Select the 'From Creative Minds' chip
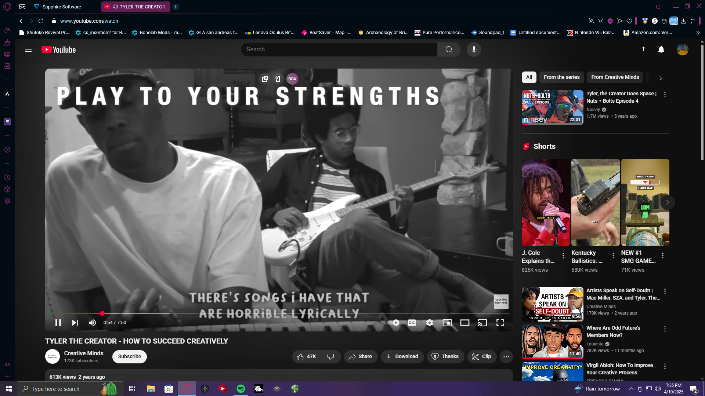 tap(615, 77)
